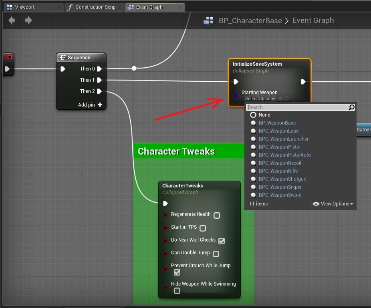
Task: Click the reroute node on Then 0 wire
Action: pos(134,68)
